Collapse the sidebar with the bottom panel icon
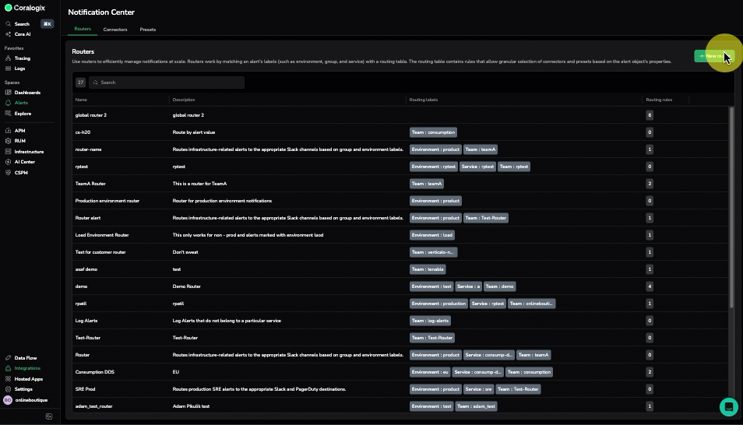 click(49, 417)
